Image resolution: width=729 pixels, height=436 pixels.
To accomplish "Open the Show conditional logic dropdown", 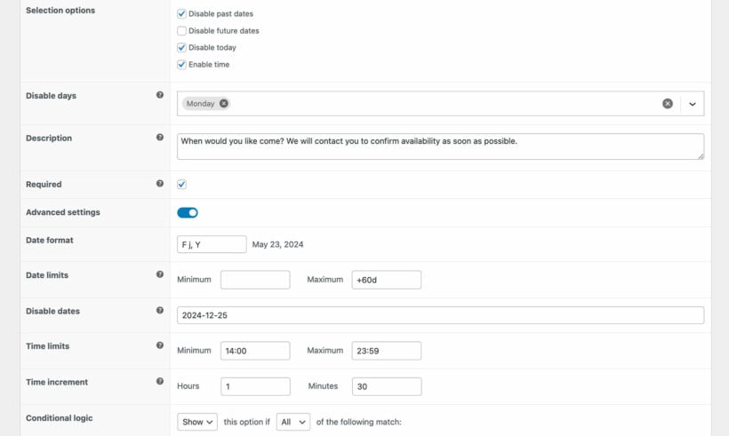I will click(x=197, y=422).
